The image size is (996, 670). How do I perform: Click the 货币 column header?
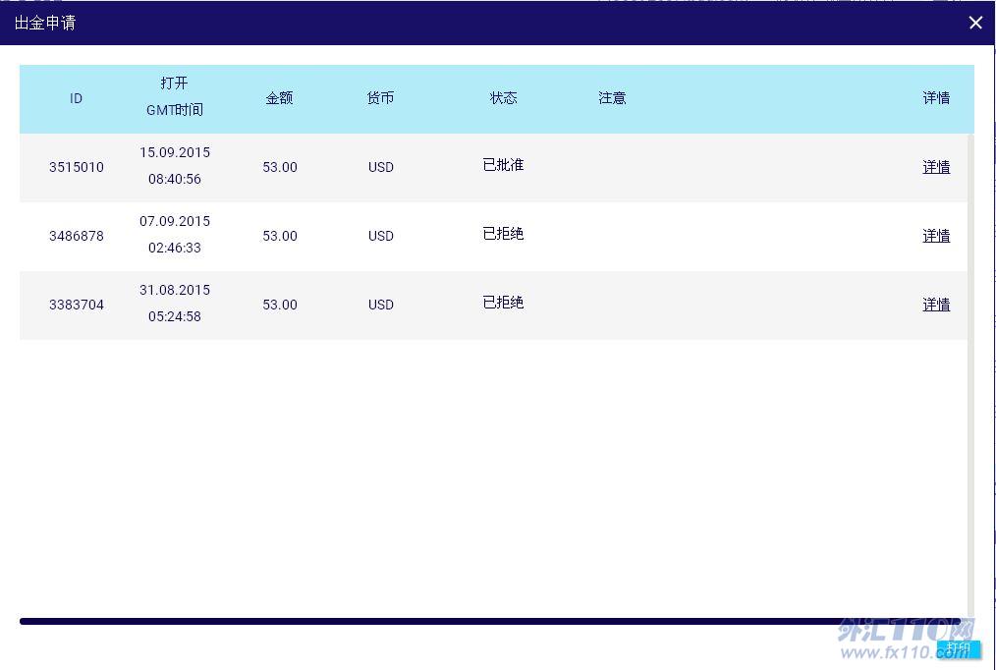pos(380,98)
